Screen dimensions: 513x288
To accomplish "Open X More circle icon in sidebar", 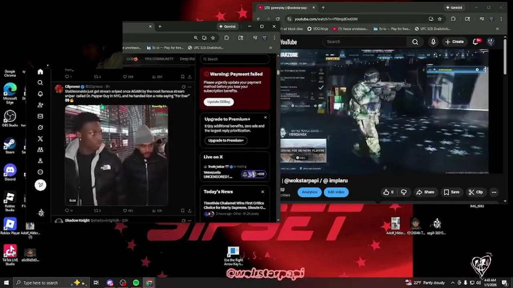I will (x=40, y=172).
